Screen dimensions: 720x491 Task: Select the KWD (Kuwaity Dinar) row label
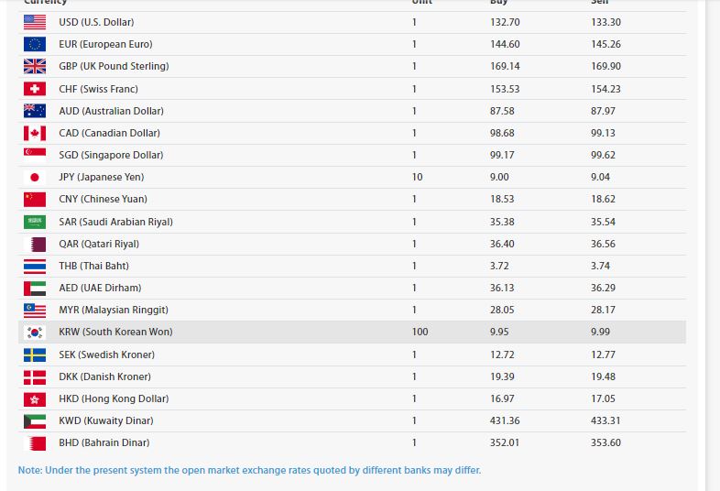click(x=106, y=420)
